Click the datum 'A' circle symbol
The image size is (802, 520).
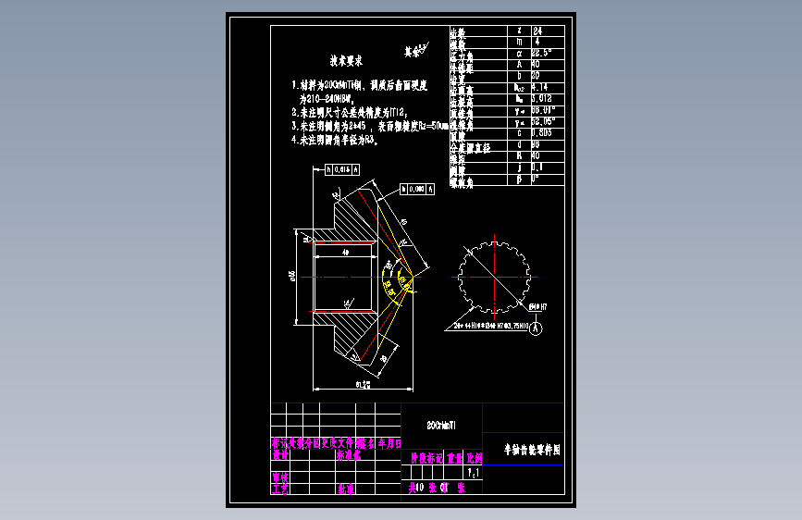tap(536, 328)
